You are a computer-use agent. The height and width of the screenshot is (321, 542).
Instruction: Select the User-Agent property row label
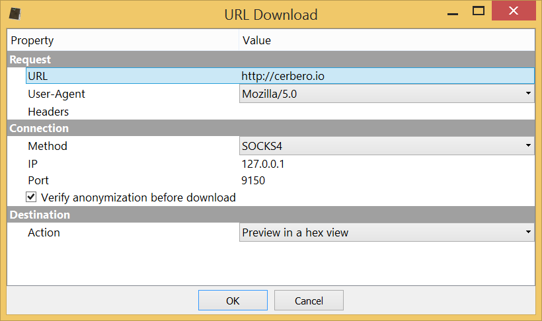pos(56,94)
